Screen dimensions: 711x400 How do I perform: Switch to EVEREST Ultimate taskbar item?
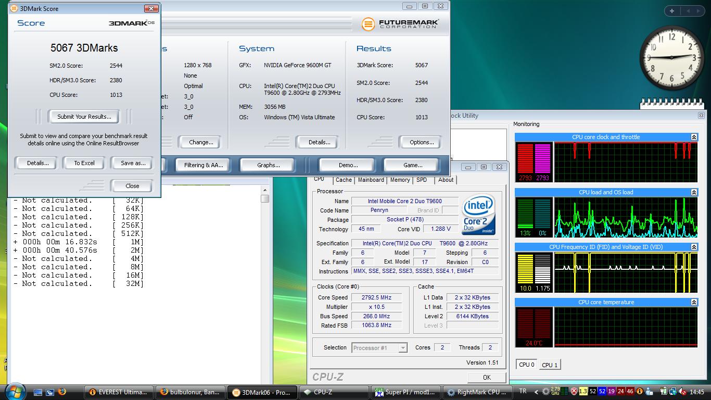pos(119,392)
